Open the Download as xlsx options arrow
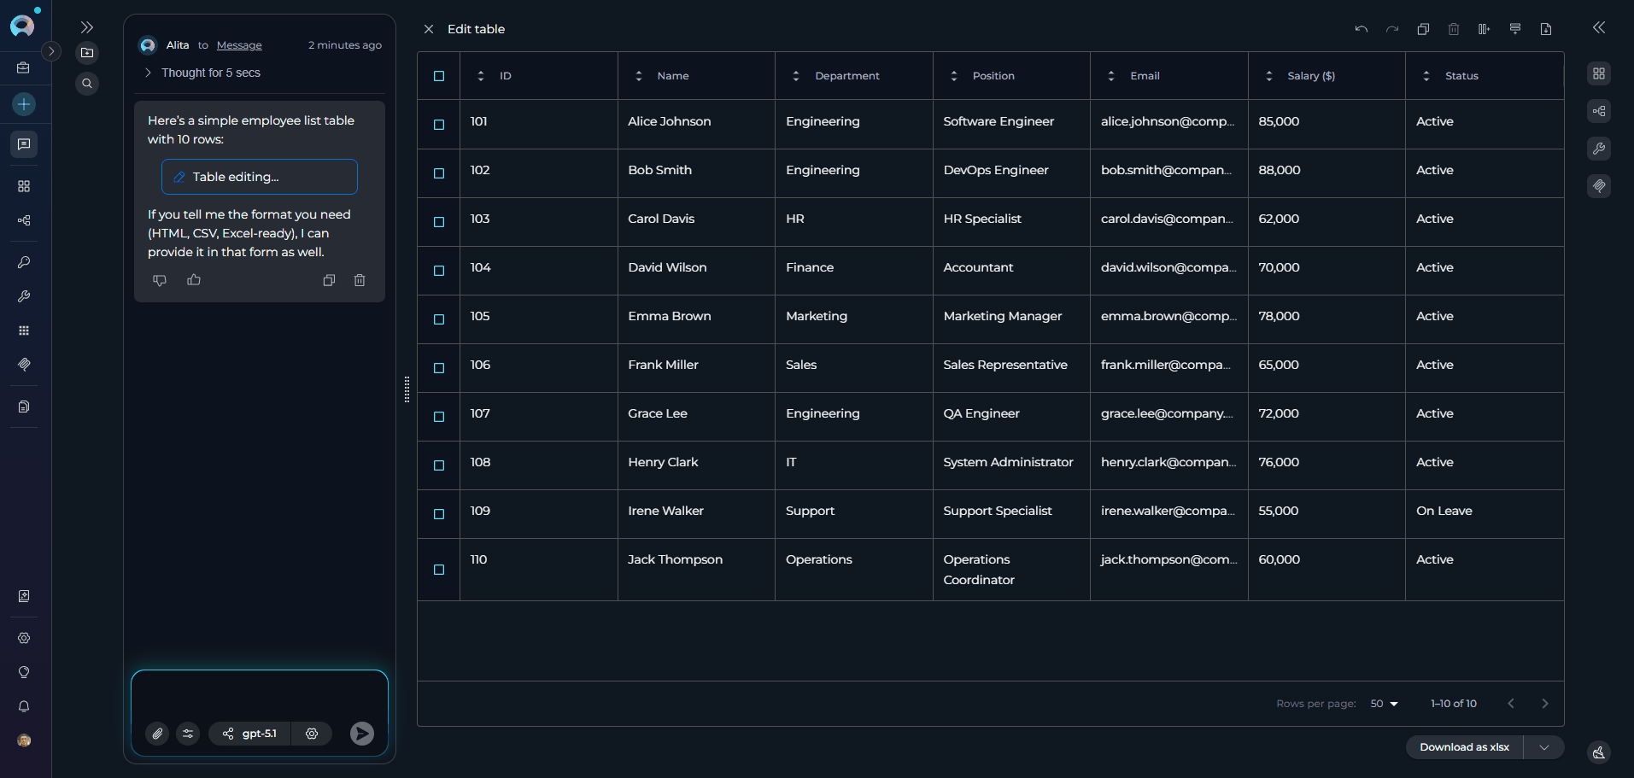Image resolution: width=1634 pixels, height=778 pixels. tap(1543, 746)
